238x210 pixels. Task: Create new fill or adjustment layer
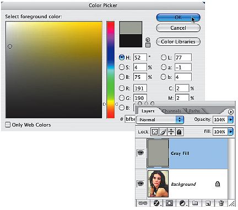(182, 203)
